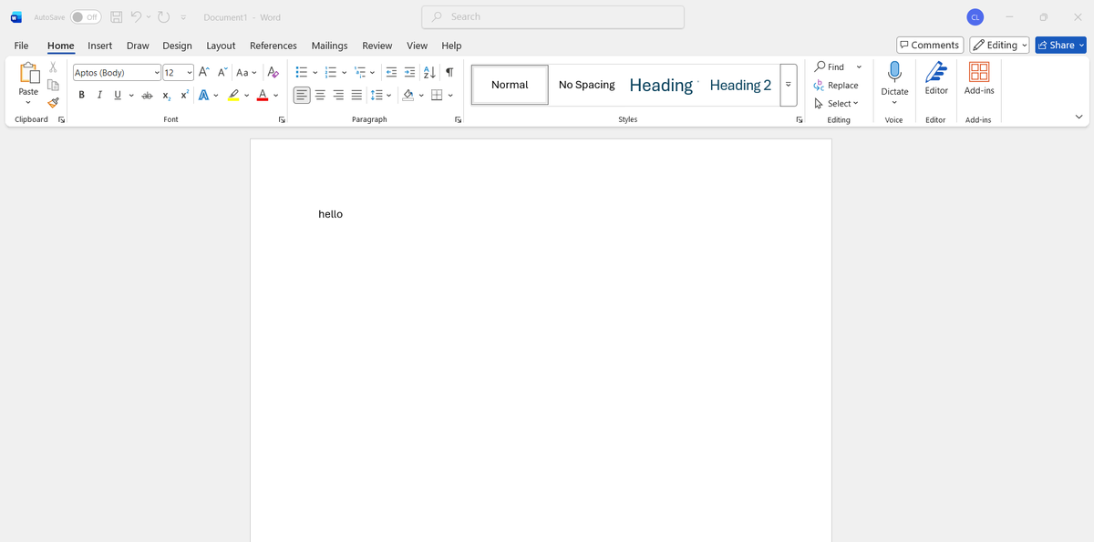
Task: Center the text alignment
Action: (320, 96)
